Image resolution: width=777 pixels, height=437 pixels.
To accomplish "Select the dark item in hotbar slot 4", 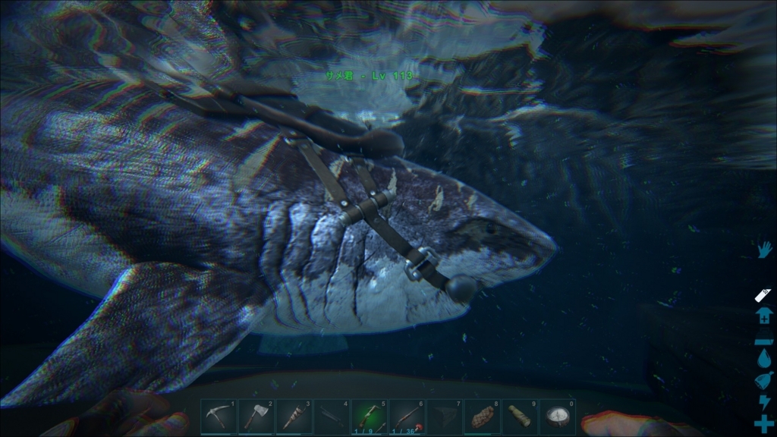I will [x=332, y=417].
